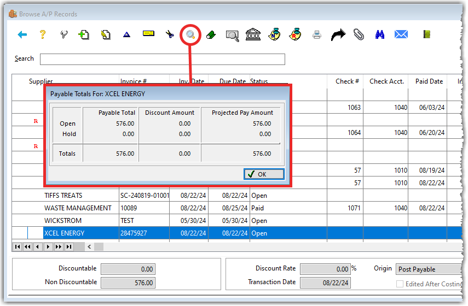Sort by the Paid Date column header
Image resolution: width=468 pixels, height=306 pixels.
(429, 81)
